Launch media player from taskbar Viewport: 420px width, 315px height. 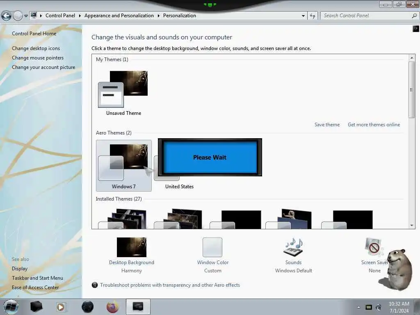[x=61, y=307]
